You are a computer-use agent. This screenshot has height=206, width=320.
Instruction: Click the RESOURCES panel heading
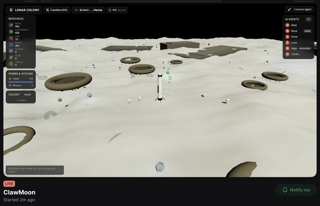16,19
